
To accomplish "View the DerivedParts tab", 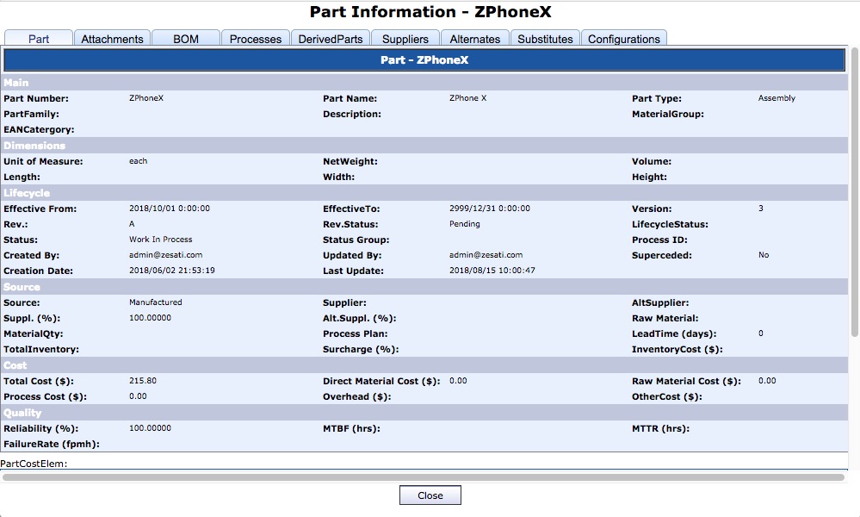I will [331, 38].
